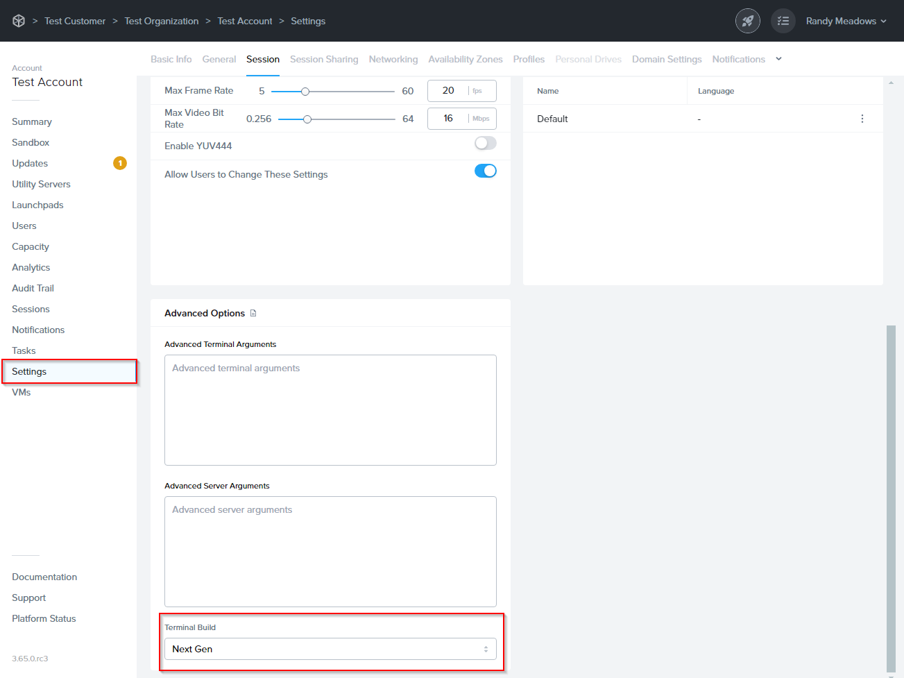
Task: Open three-dot menu for Default profile
Action: click(862, 119)
